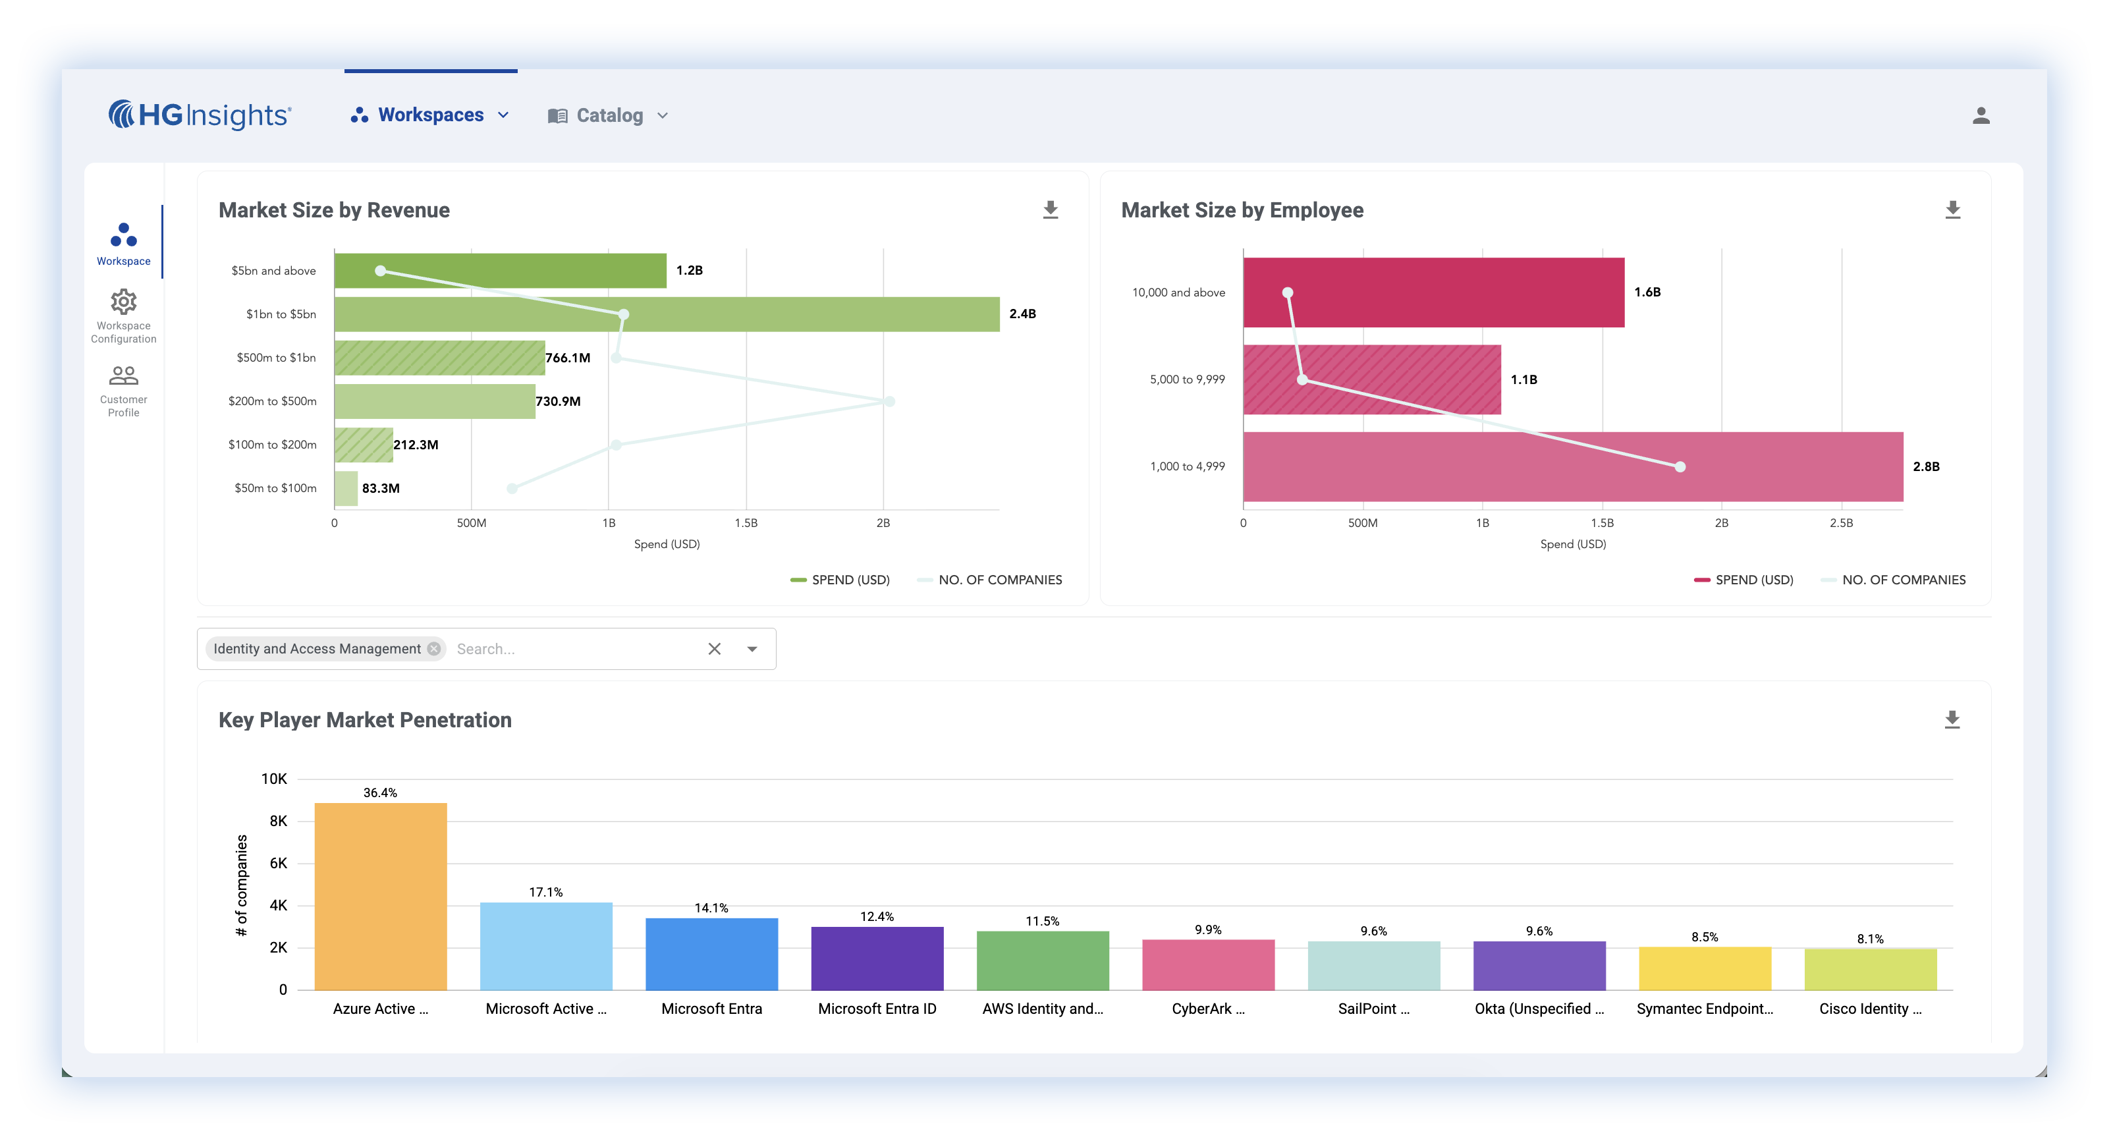The image size is (2113, 1139).
Task: Remove Identity and Access Management tag
Action: click(x=434, y=648)
